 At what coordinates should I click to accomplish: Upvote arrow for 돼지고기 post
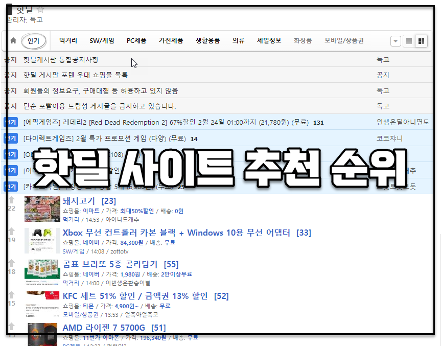coord(11,200)
